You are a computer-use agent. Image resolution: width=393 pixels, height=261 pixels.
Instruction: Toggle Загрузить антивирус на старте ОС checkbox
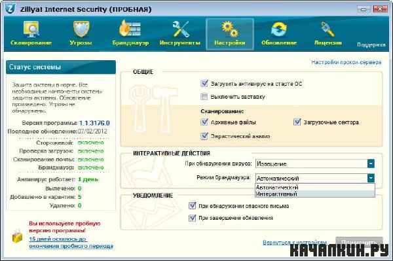pyautogui.click(x=204, y=84)
